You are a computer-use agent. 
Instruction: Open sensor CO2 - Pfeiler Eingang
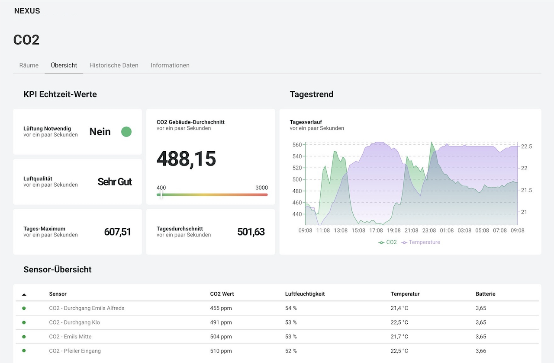75,351
